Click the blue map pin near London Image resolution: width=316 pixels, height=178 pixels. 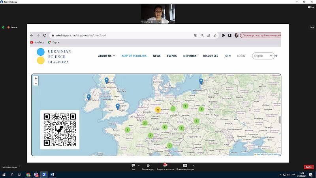click(118, 106)
